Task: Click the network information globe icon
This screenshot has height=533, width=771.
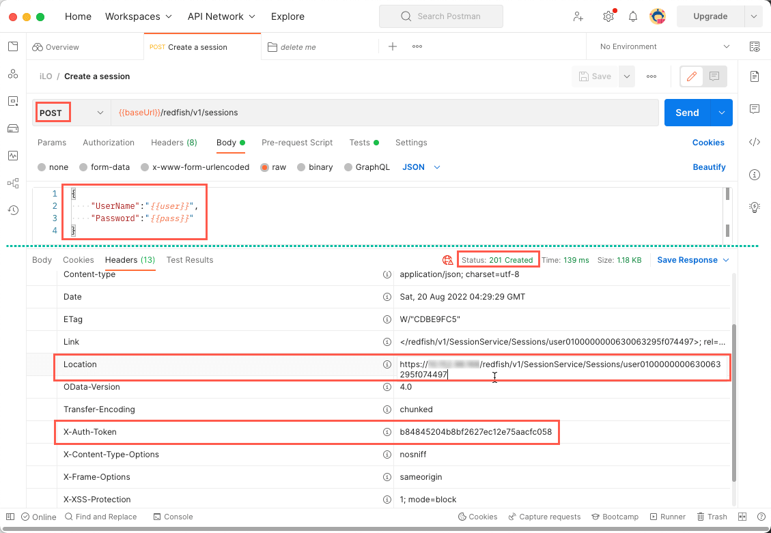Action: click(x=447, y=260)
